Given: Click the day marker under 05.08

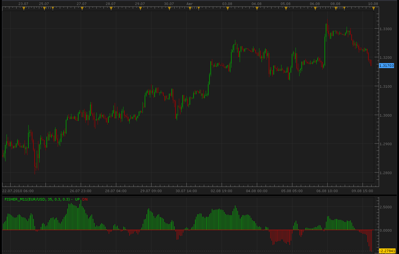Looking at the screenshot, I should 286,9.
